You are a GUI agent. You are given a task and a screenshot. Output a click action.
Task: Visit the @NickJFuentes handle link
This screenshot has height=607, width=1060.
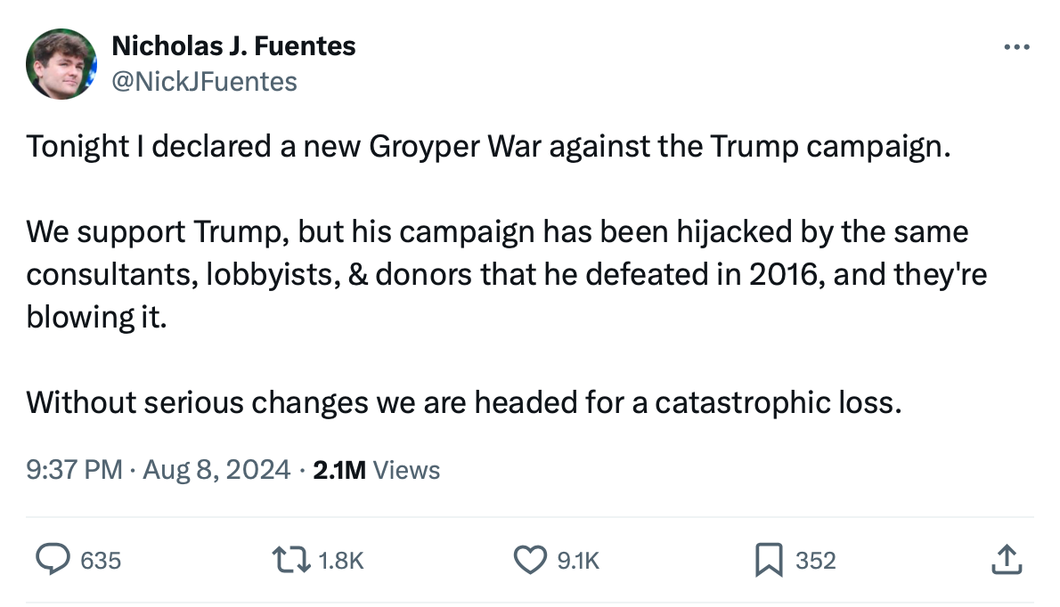coord(204,81)
